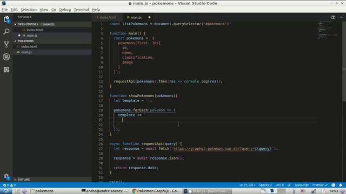Open the Edit menu

[x=14, y=10]
